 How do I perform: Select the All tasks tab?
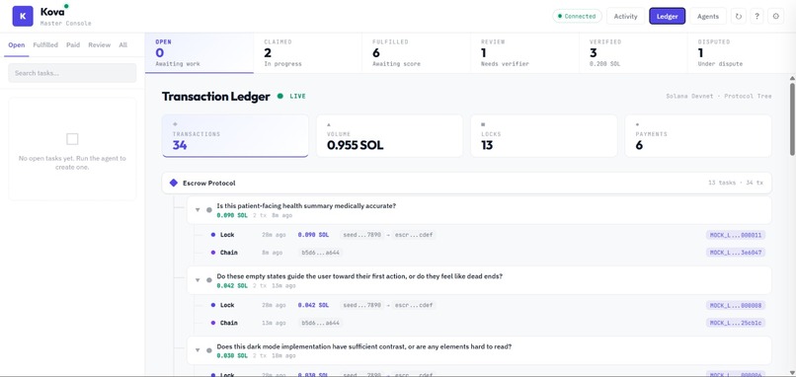122,45
